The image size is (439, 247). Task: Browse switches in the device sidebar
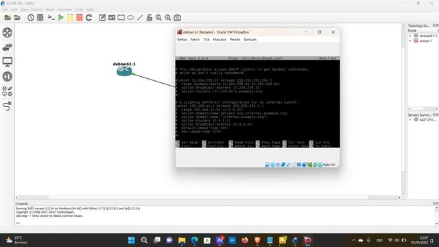pos(8,47)
